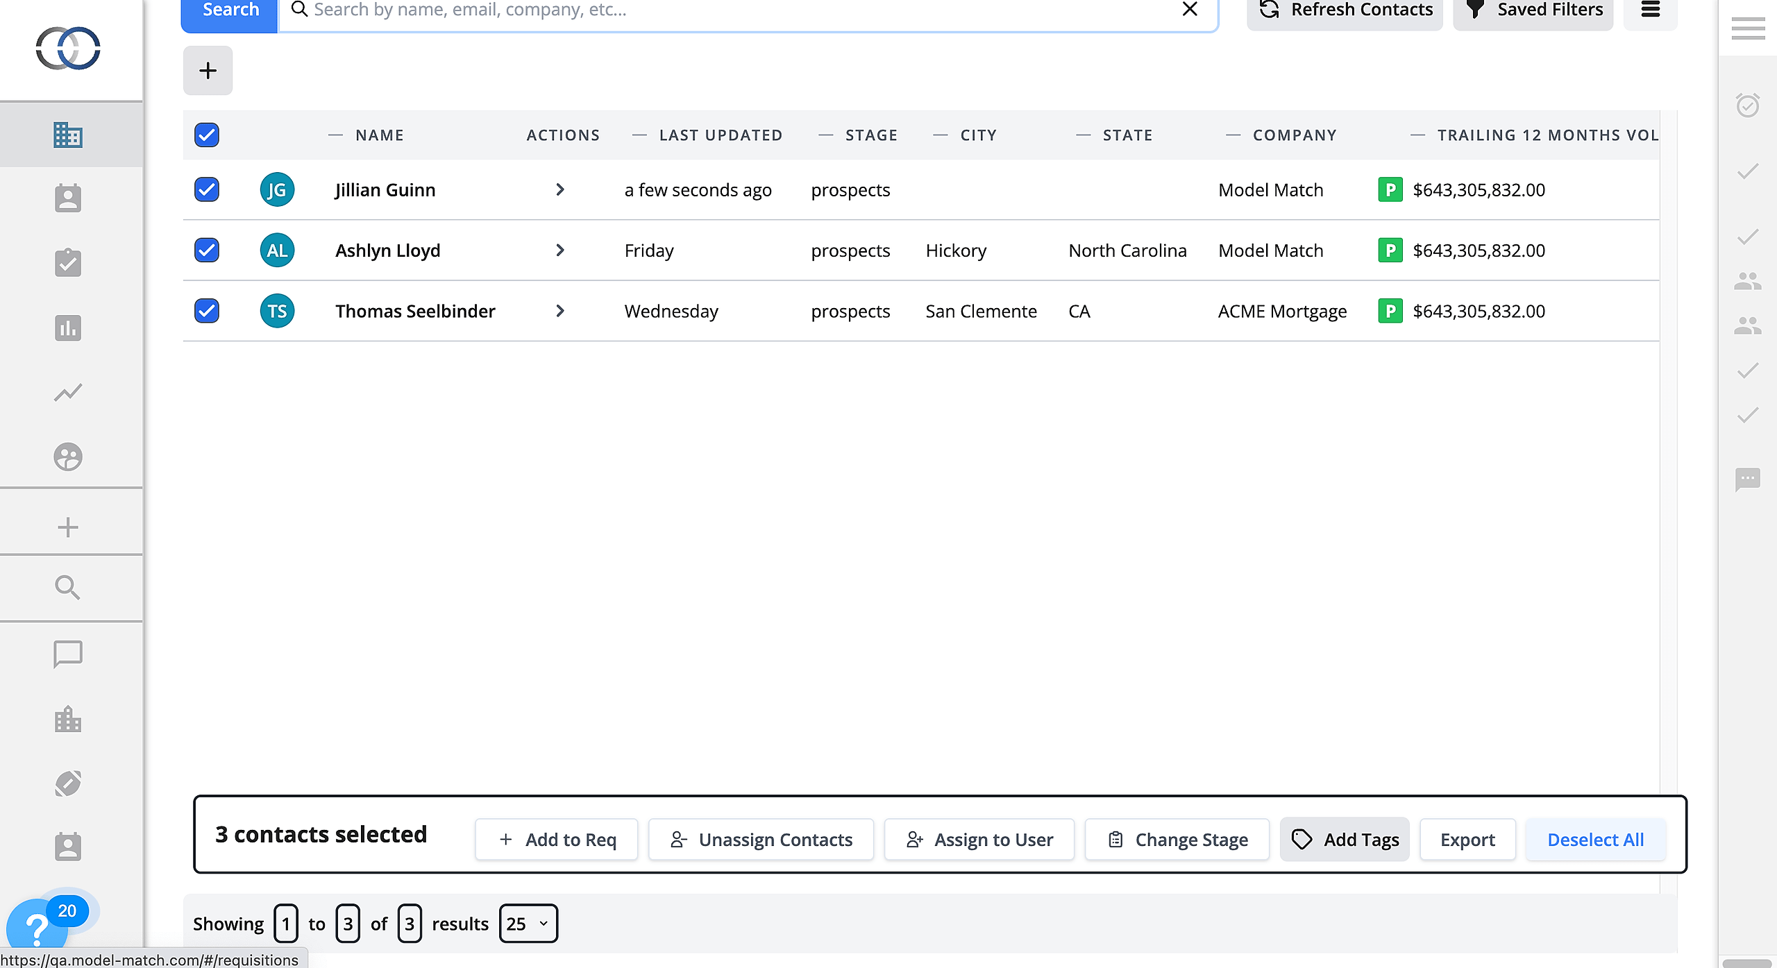This screenshot has width=1777, height=968.
Task: Click the bar chart reports sidebar icon
Action: click(67, 328)
